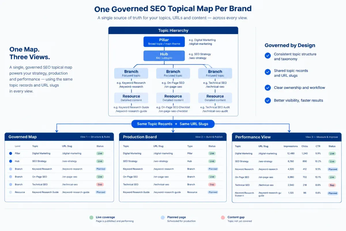Click the checkmark icon beside Consistent topic structure

pos(268,55)
